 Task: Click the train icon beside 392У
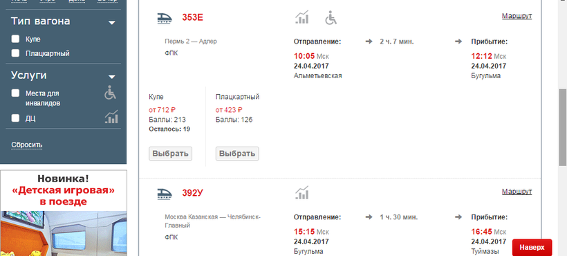click(165, 194)
